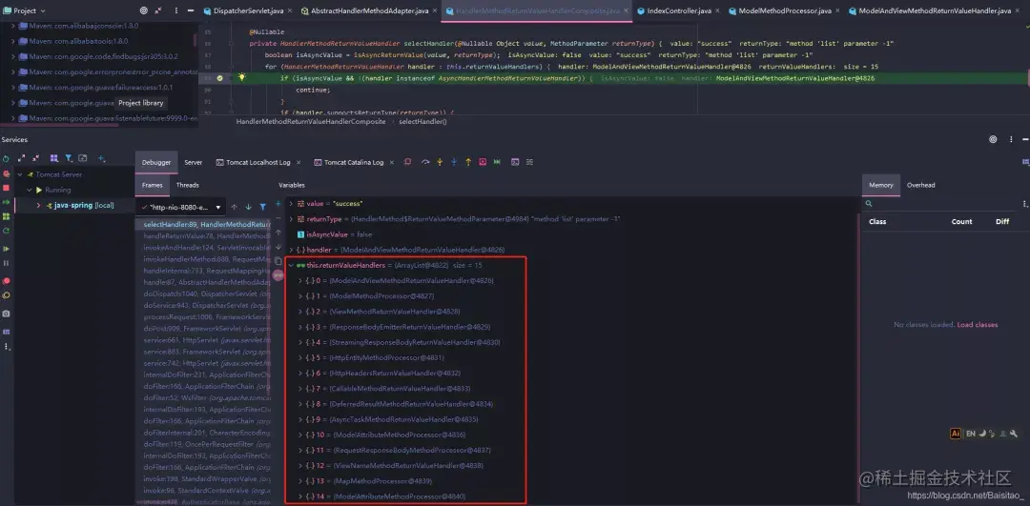1030x506 pixels.
Task: Open Evaluate Expression calculator icon
Action: click(515, 162)
